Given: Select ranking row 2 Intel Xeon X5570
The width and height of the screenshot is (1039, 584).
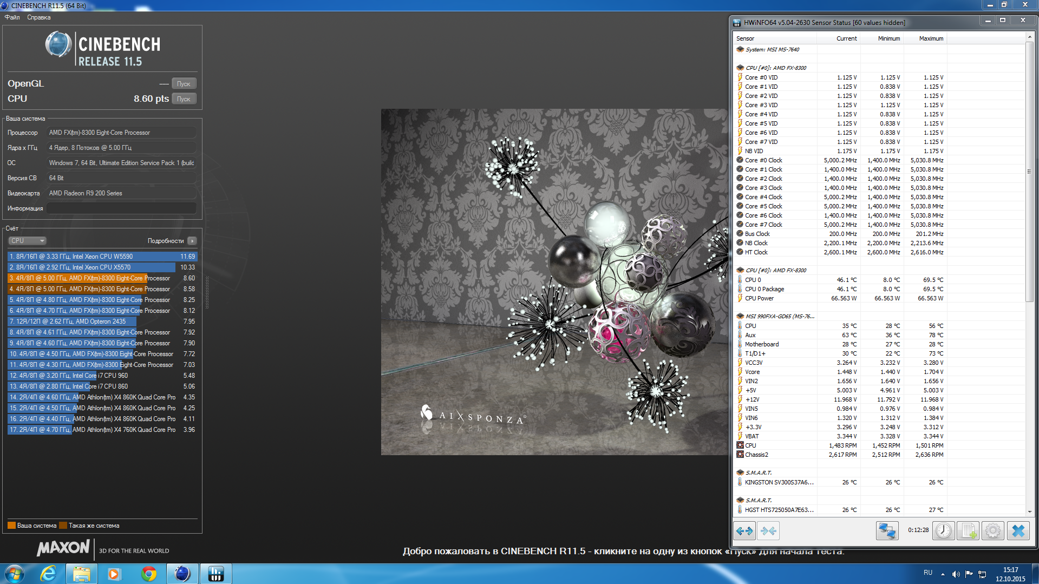Looking at the screenshot, I should coord(102,267).
